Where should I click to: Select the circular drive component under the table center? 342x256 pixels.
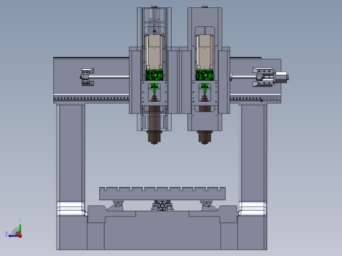162,205
